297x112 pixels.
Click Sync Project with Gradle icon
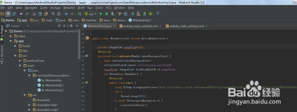(x=133, y=14)
